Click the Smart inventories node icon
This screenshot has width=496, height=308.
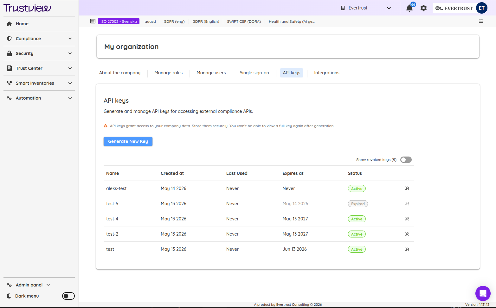pyautogui.click(x=9, y=83)
